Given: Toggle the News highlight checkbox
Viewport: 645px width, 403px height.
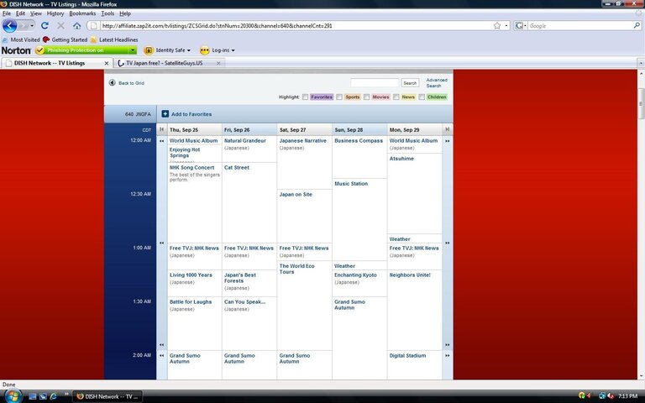Looking at the screenshot, I should [396, 97].
